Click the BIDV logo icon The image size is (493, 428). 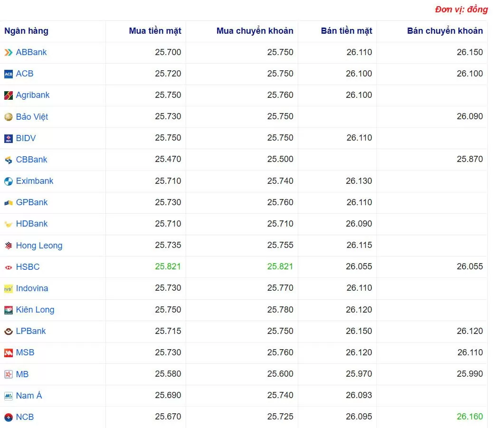(x=9, y=138)
